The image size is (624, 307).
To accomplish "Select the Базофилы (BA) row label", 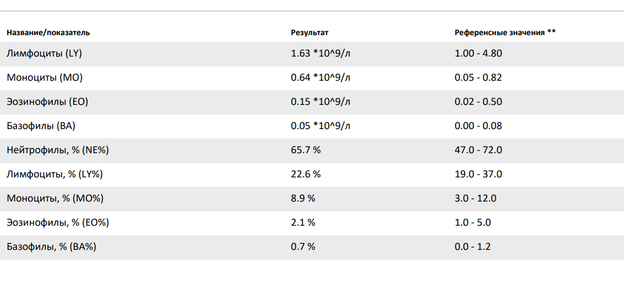I will click(41, 126).
